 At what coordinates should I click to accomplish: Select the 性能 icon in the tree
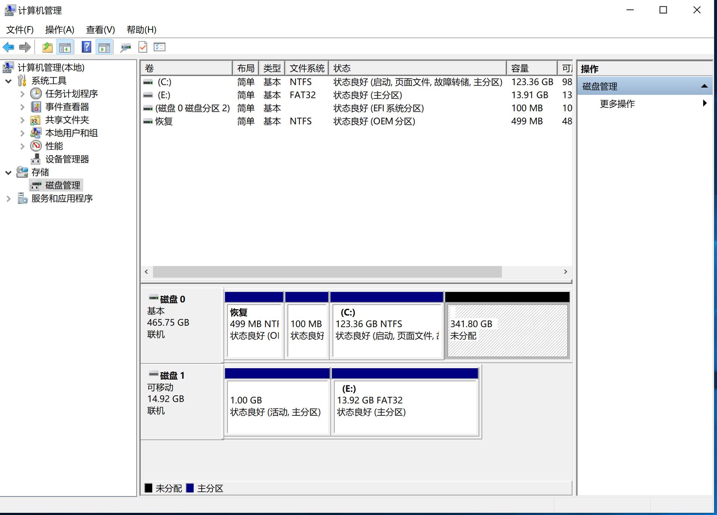pos(36,146)
